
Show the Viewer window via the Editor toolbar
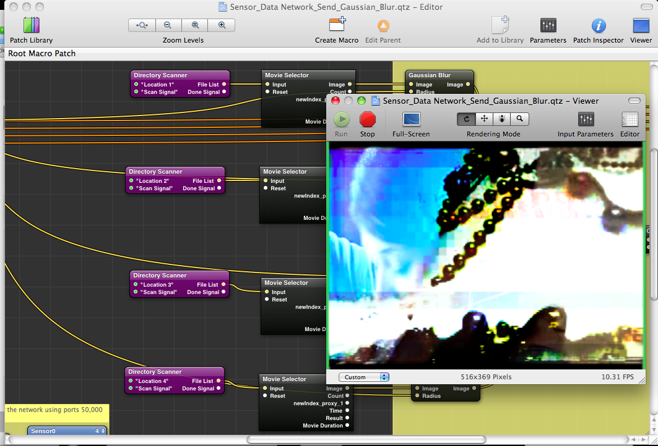click(x=641, y=26)
